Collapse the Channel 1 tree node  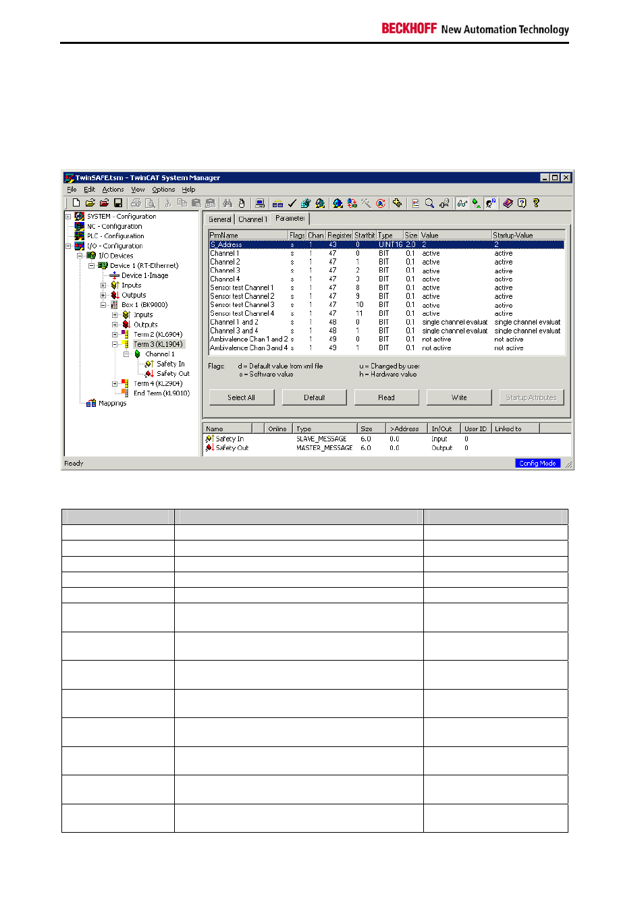point(126,354)
